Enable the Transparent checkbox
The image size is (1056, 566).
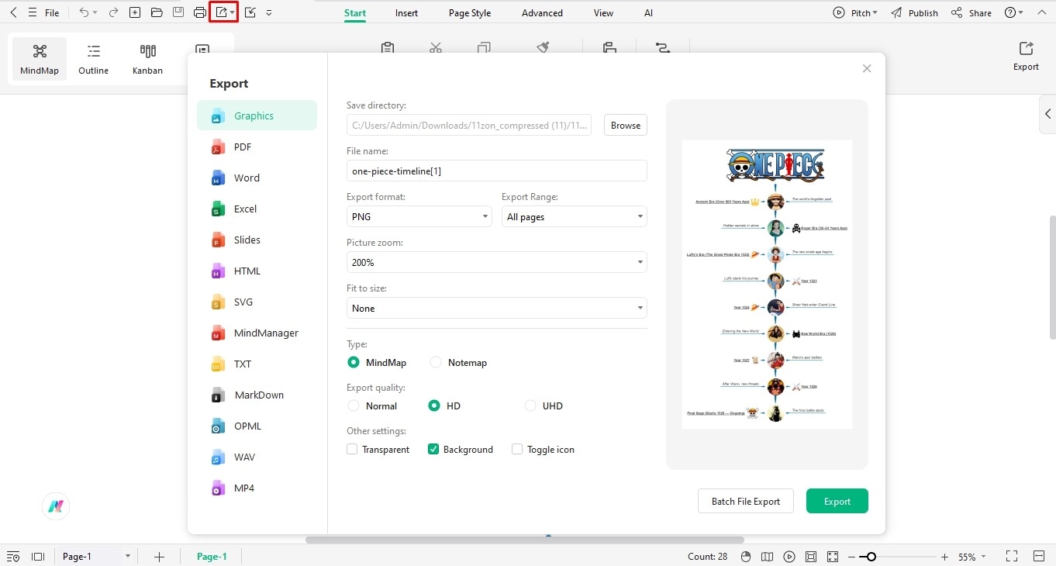(352, 449)
